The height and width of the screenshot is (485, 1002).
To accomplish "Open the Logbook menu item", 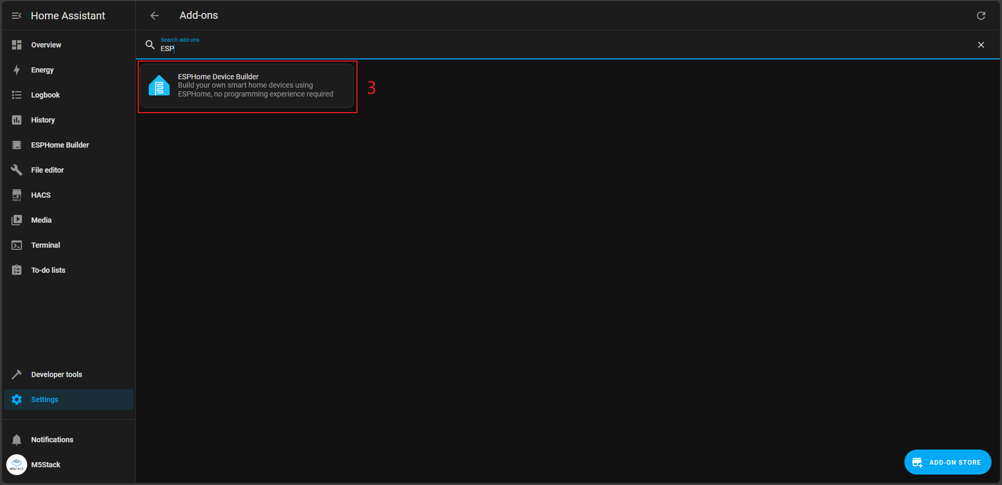I will tap(69, 95).
